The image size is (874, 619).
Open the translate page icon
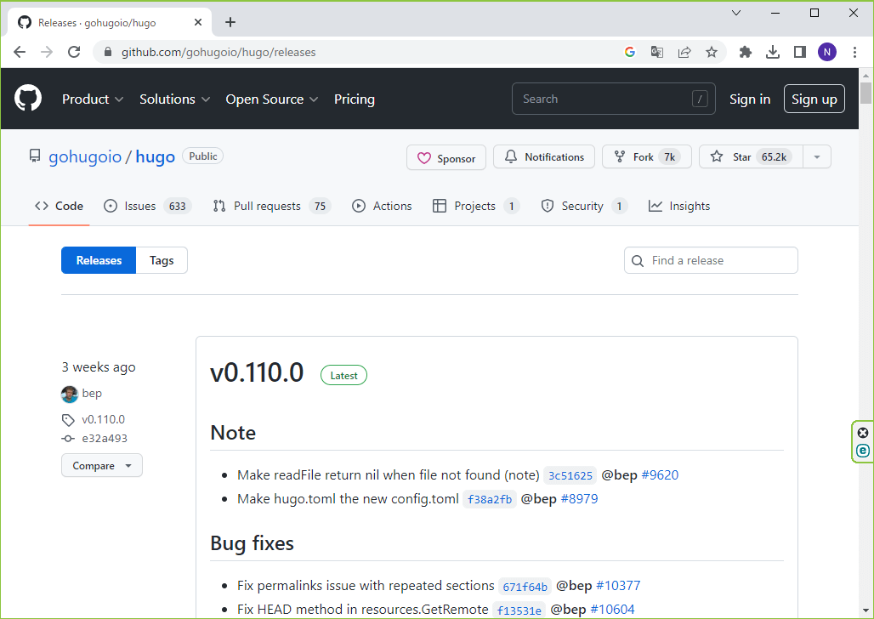[x=657, y=52]
